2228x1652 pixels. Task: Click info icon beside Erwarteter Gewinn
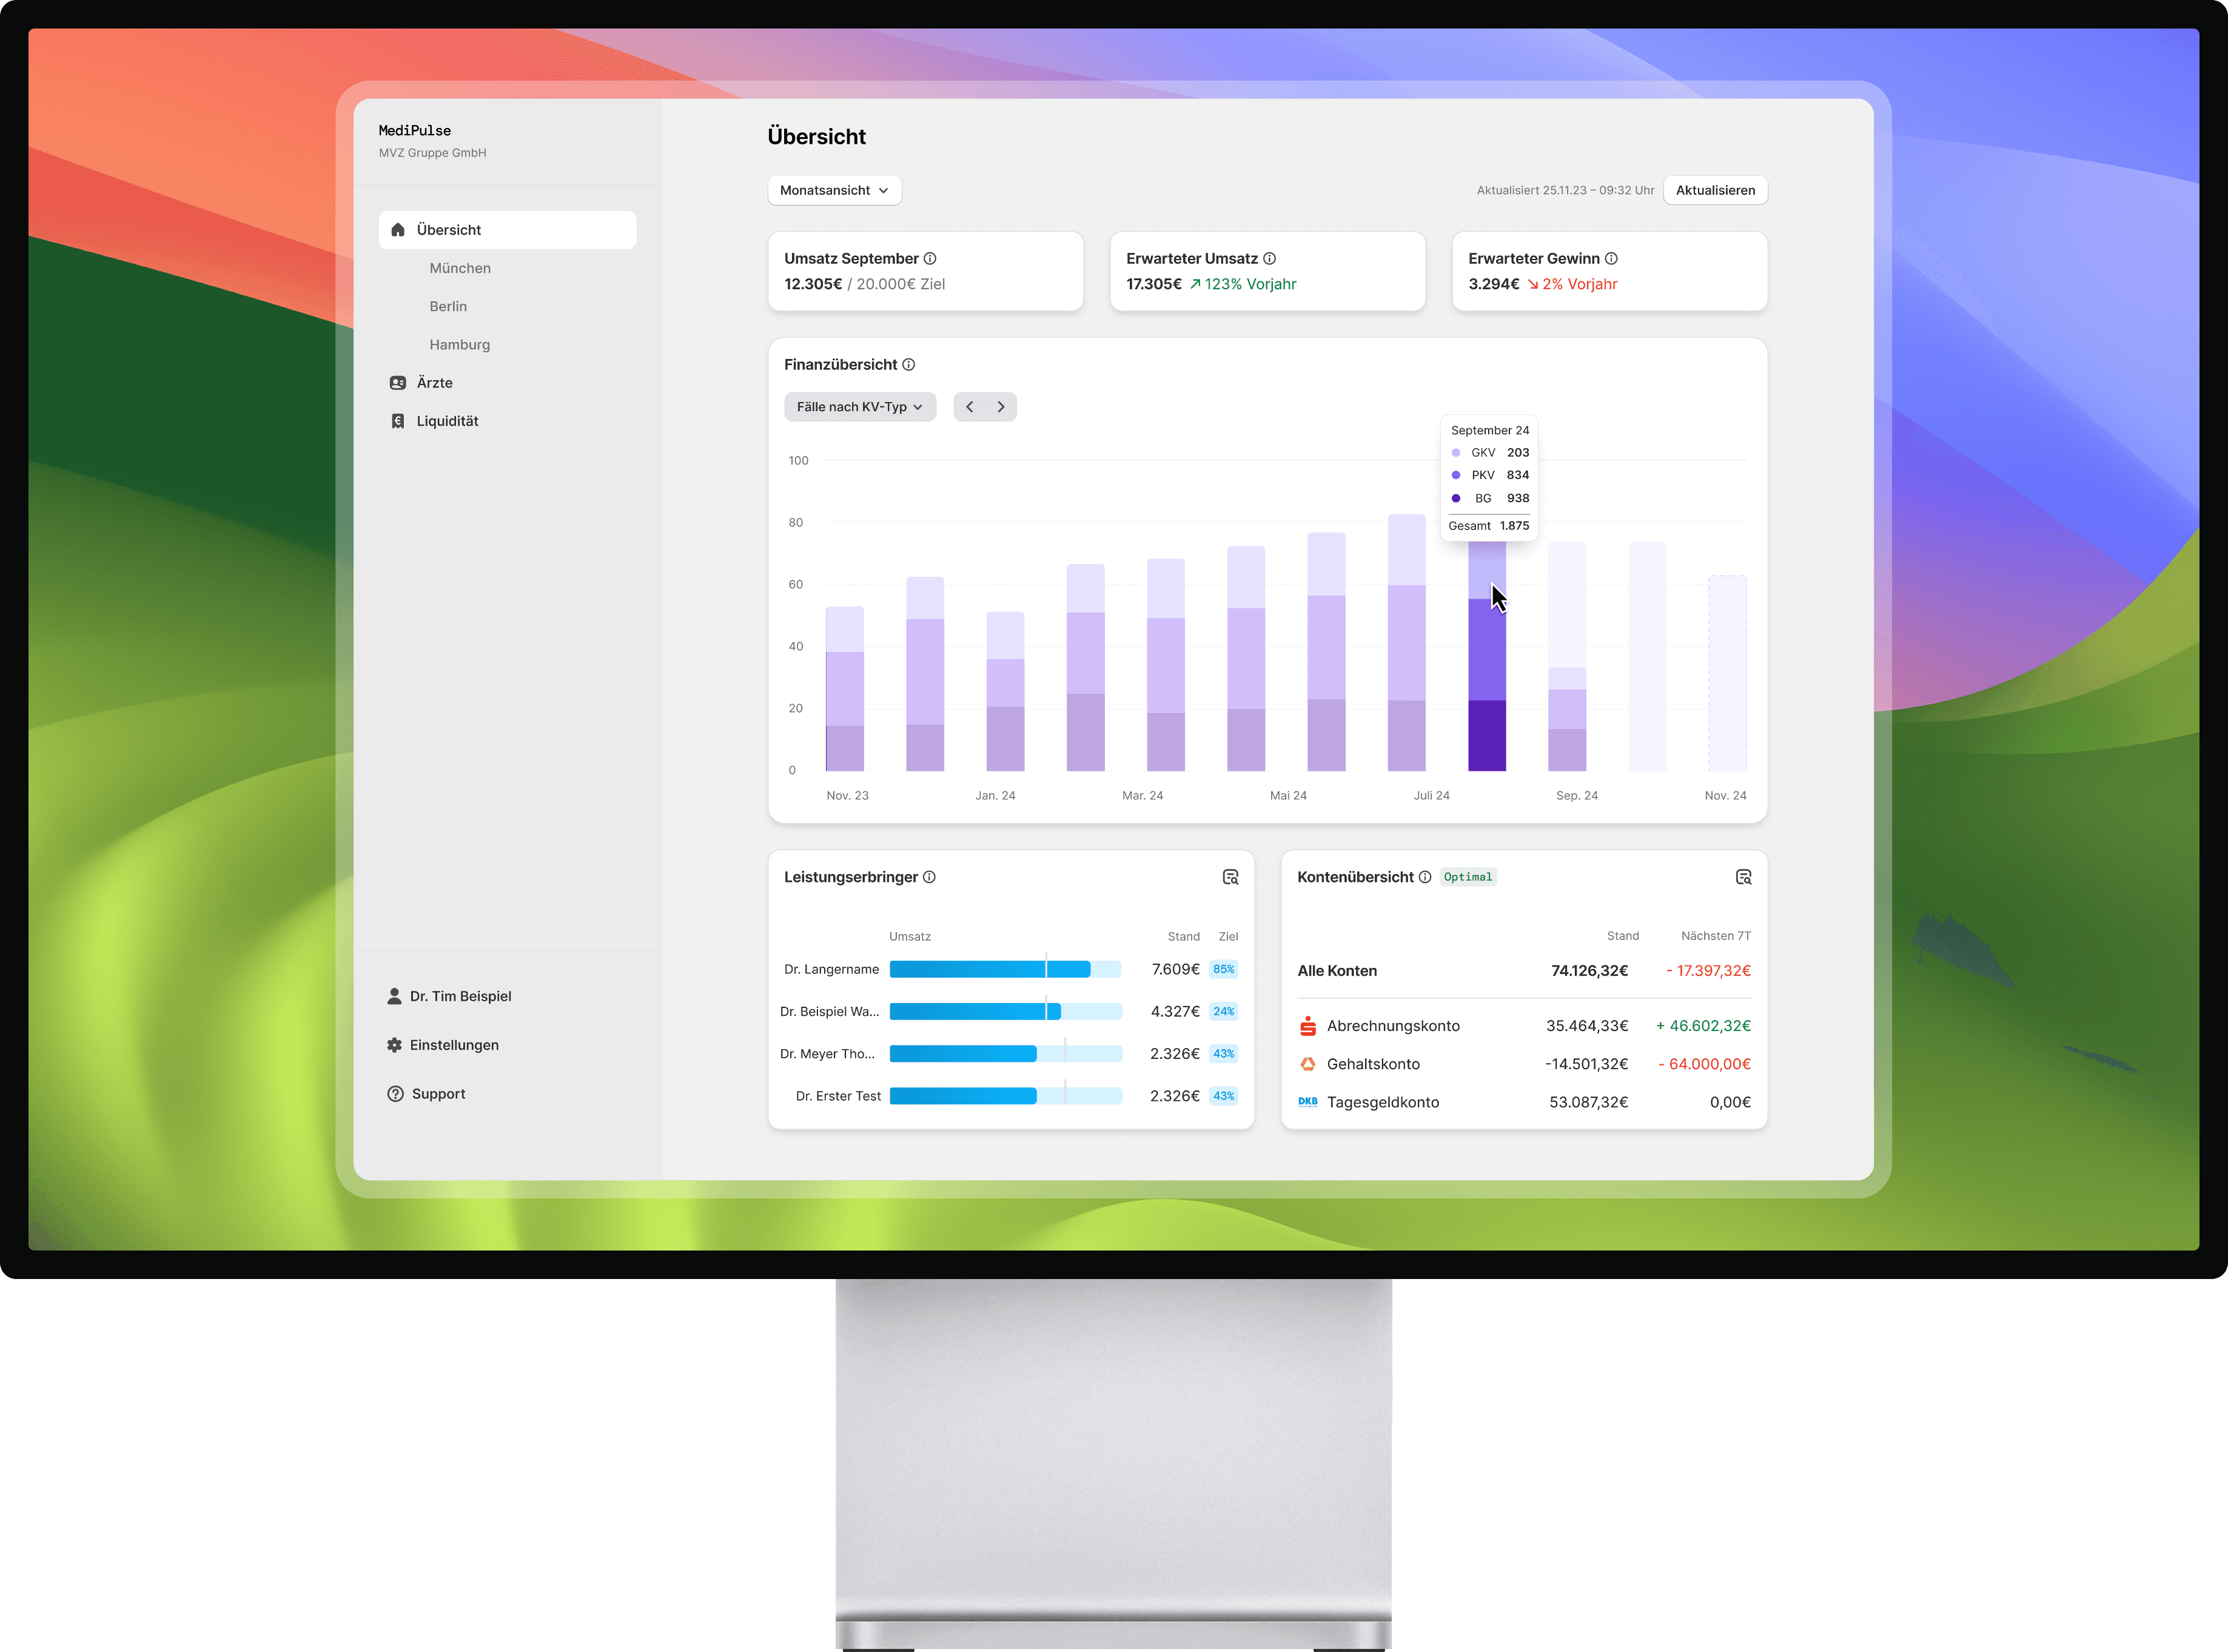1611,258
